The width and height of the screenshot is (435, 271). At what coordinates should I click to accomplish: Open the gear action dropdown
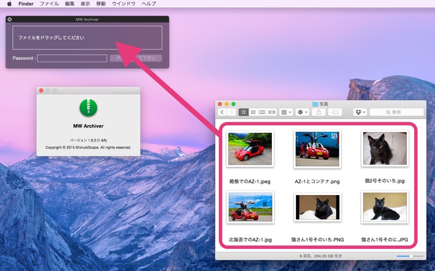(302, 112)
